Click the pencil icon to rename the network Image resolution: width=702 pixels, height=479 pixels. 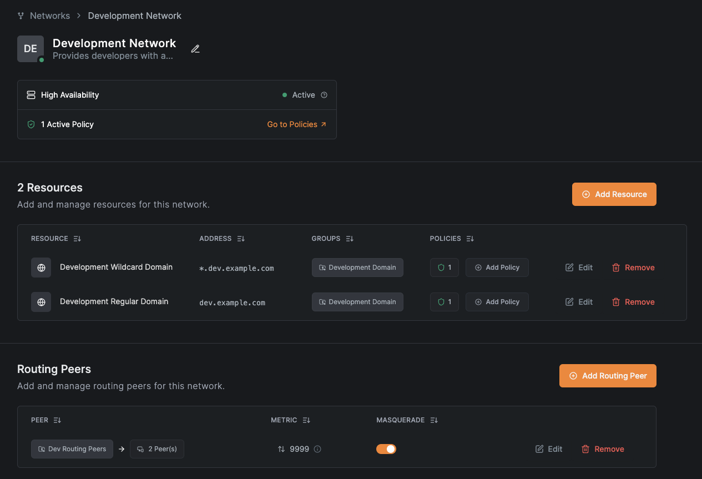(195, 49)
